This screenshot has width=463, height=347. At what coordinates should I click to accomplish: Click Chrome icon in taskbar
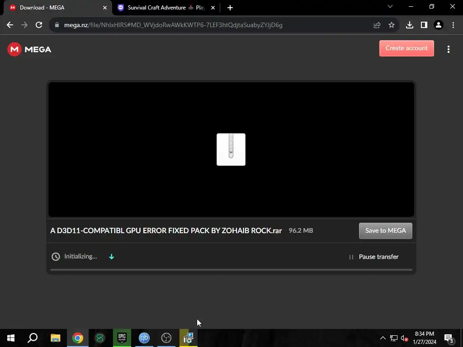pyautogui.click(x=78, y=338)
